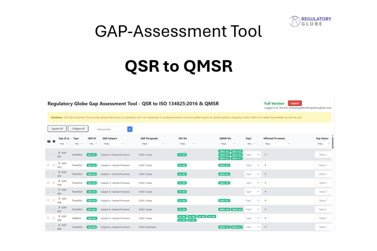Screen dimensions: 377x251
Task: Click the QMSR-A02 badge in GAP-002 row
Action: pyautogui.click(x=224, y=165)
